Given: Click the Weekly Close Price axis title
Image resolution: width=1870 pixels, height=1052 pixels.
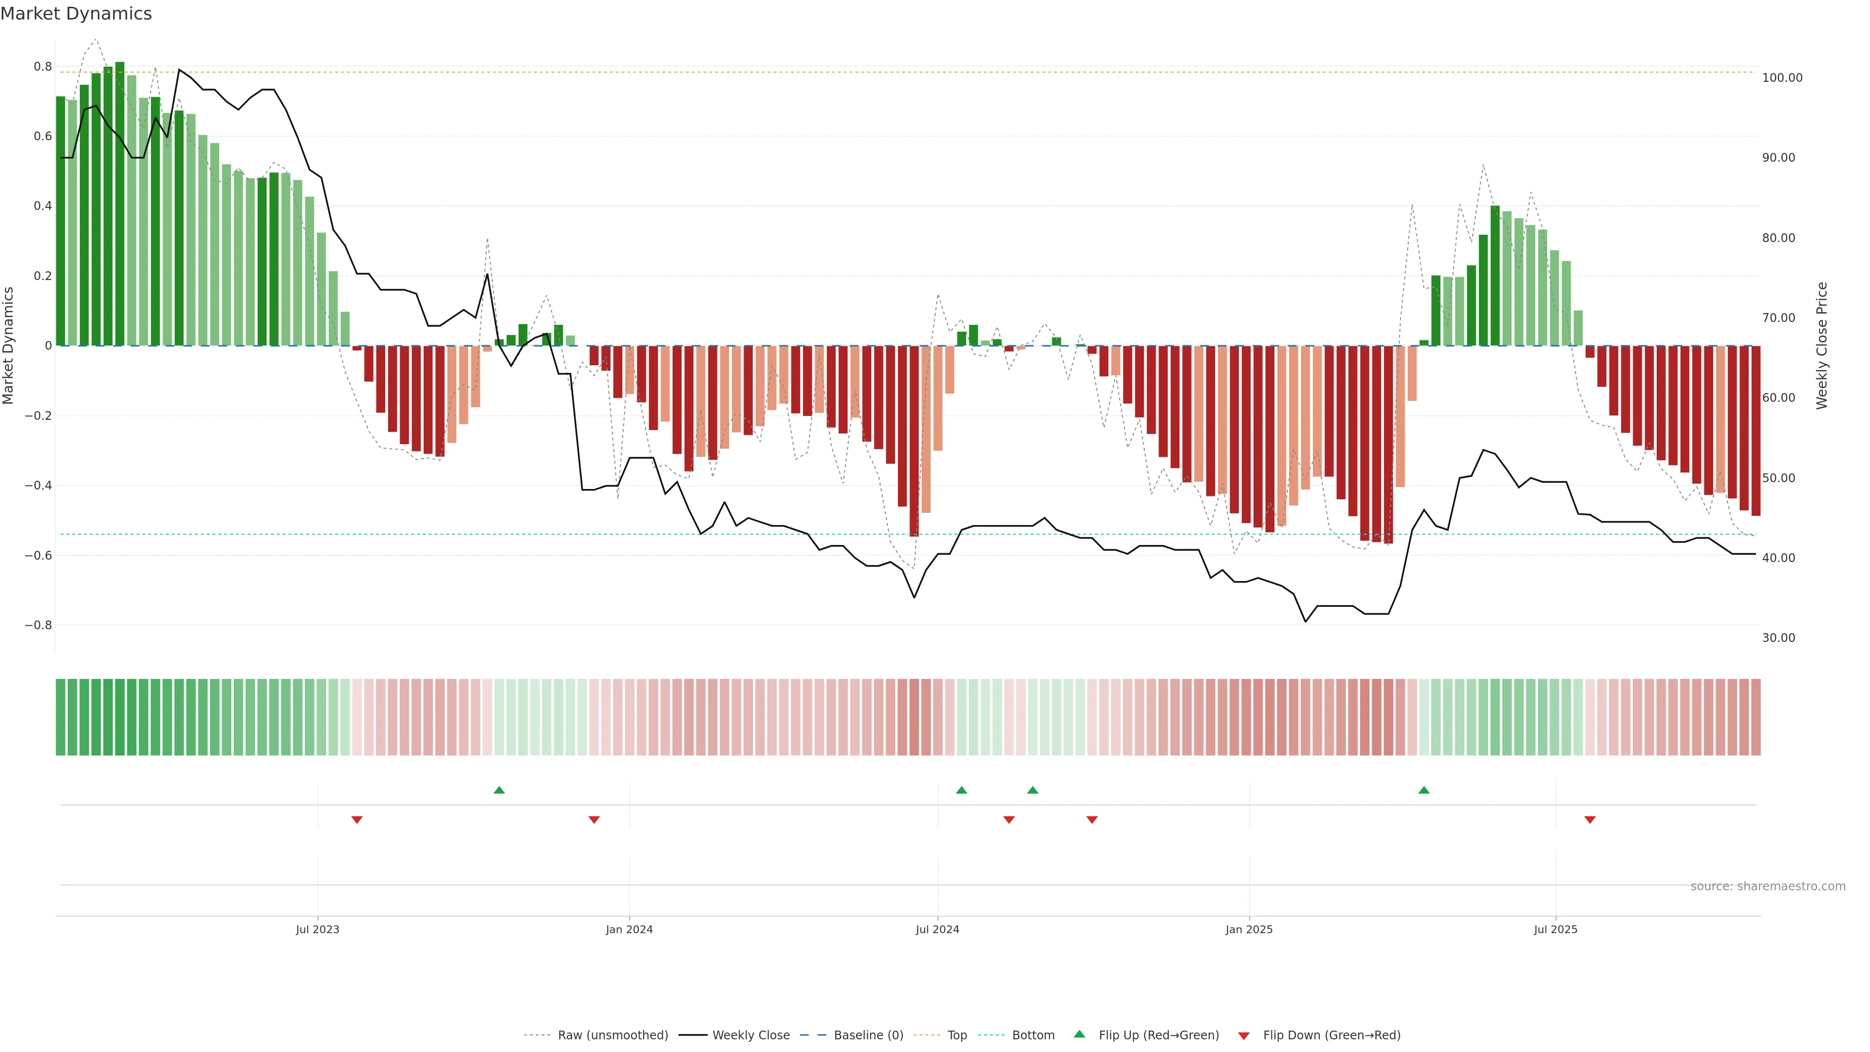Looking at the screenshot, I should click(x=1821, y=346).
